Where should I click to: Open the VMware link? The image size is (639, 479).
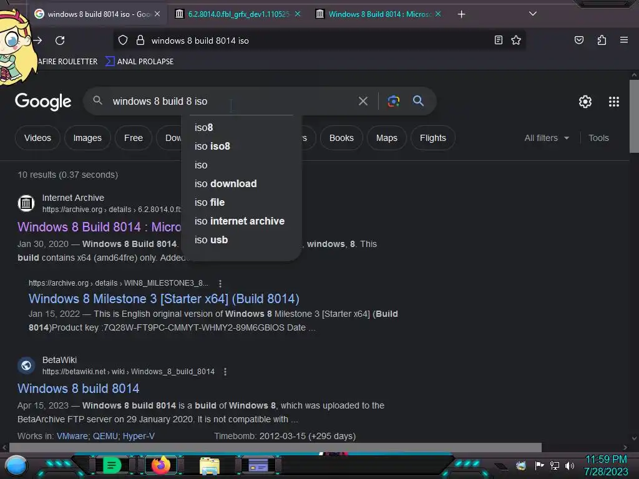pos(72,436)
